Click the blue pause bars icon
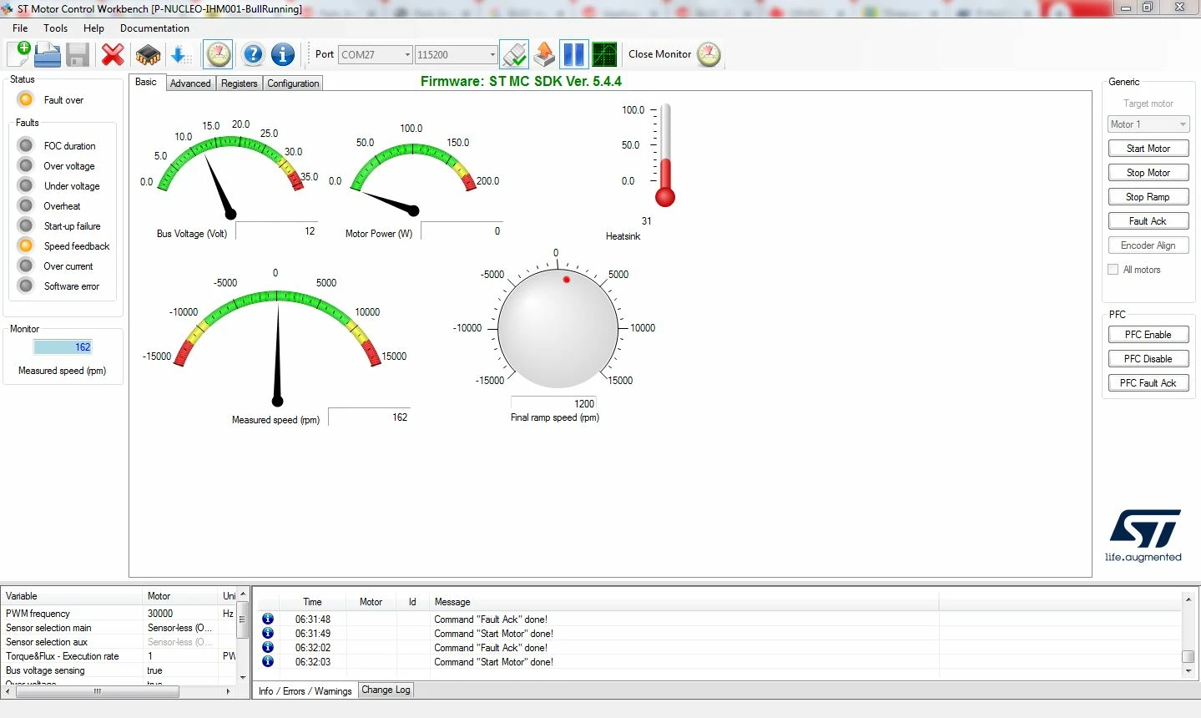Screen dimensions: 1201x718 click(573, 54)
